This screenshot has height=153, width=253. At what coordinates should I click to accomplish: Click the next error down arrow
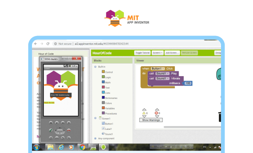[157, 117]
